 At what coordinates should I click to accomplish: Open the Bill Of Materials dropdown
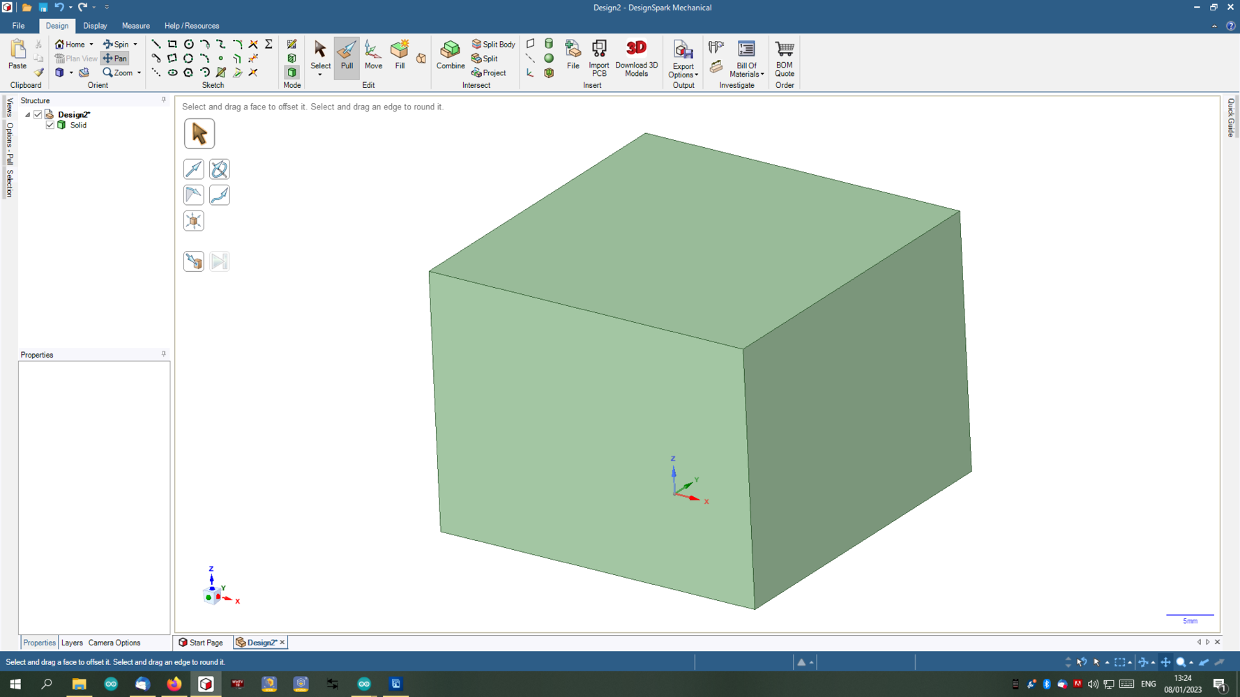tap(746, 70)
